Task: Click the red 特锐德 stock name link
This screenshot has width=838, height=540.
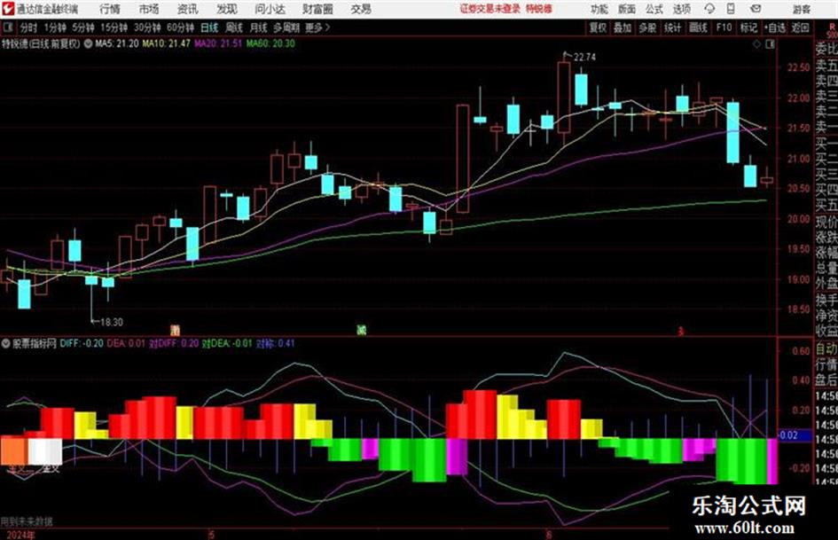Action: [539, 9]
